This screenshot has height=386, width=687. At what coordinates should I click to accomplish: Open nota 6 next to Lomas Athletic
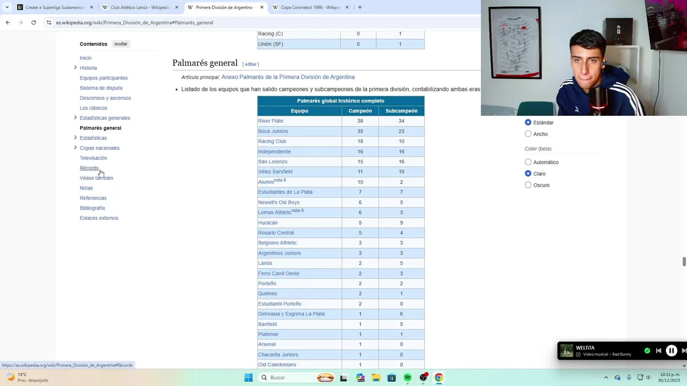pos(297,211)
